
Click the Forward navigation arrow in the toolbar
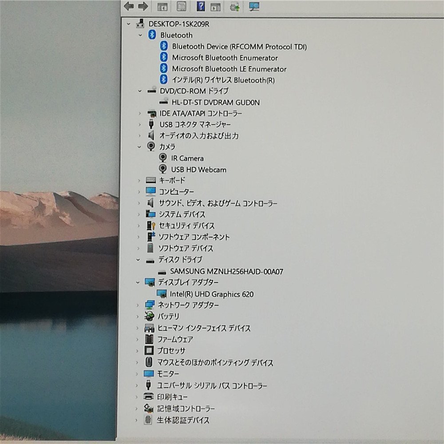click(143, 6)
